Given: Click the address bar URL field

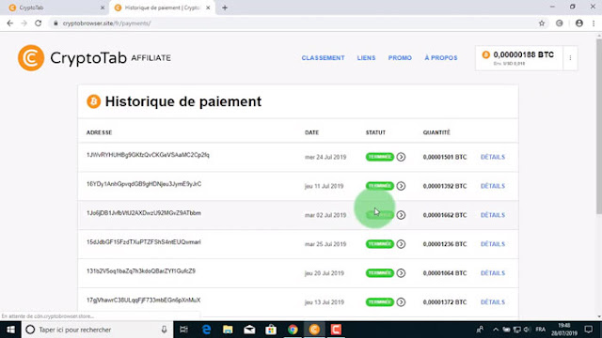Looking at the screenshot, I should pyautogui.click(x=292, y=23).
